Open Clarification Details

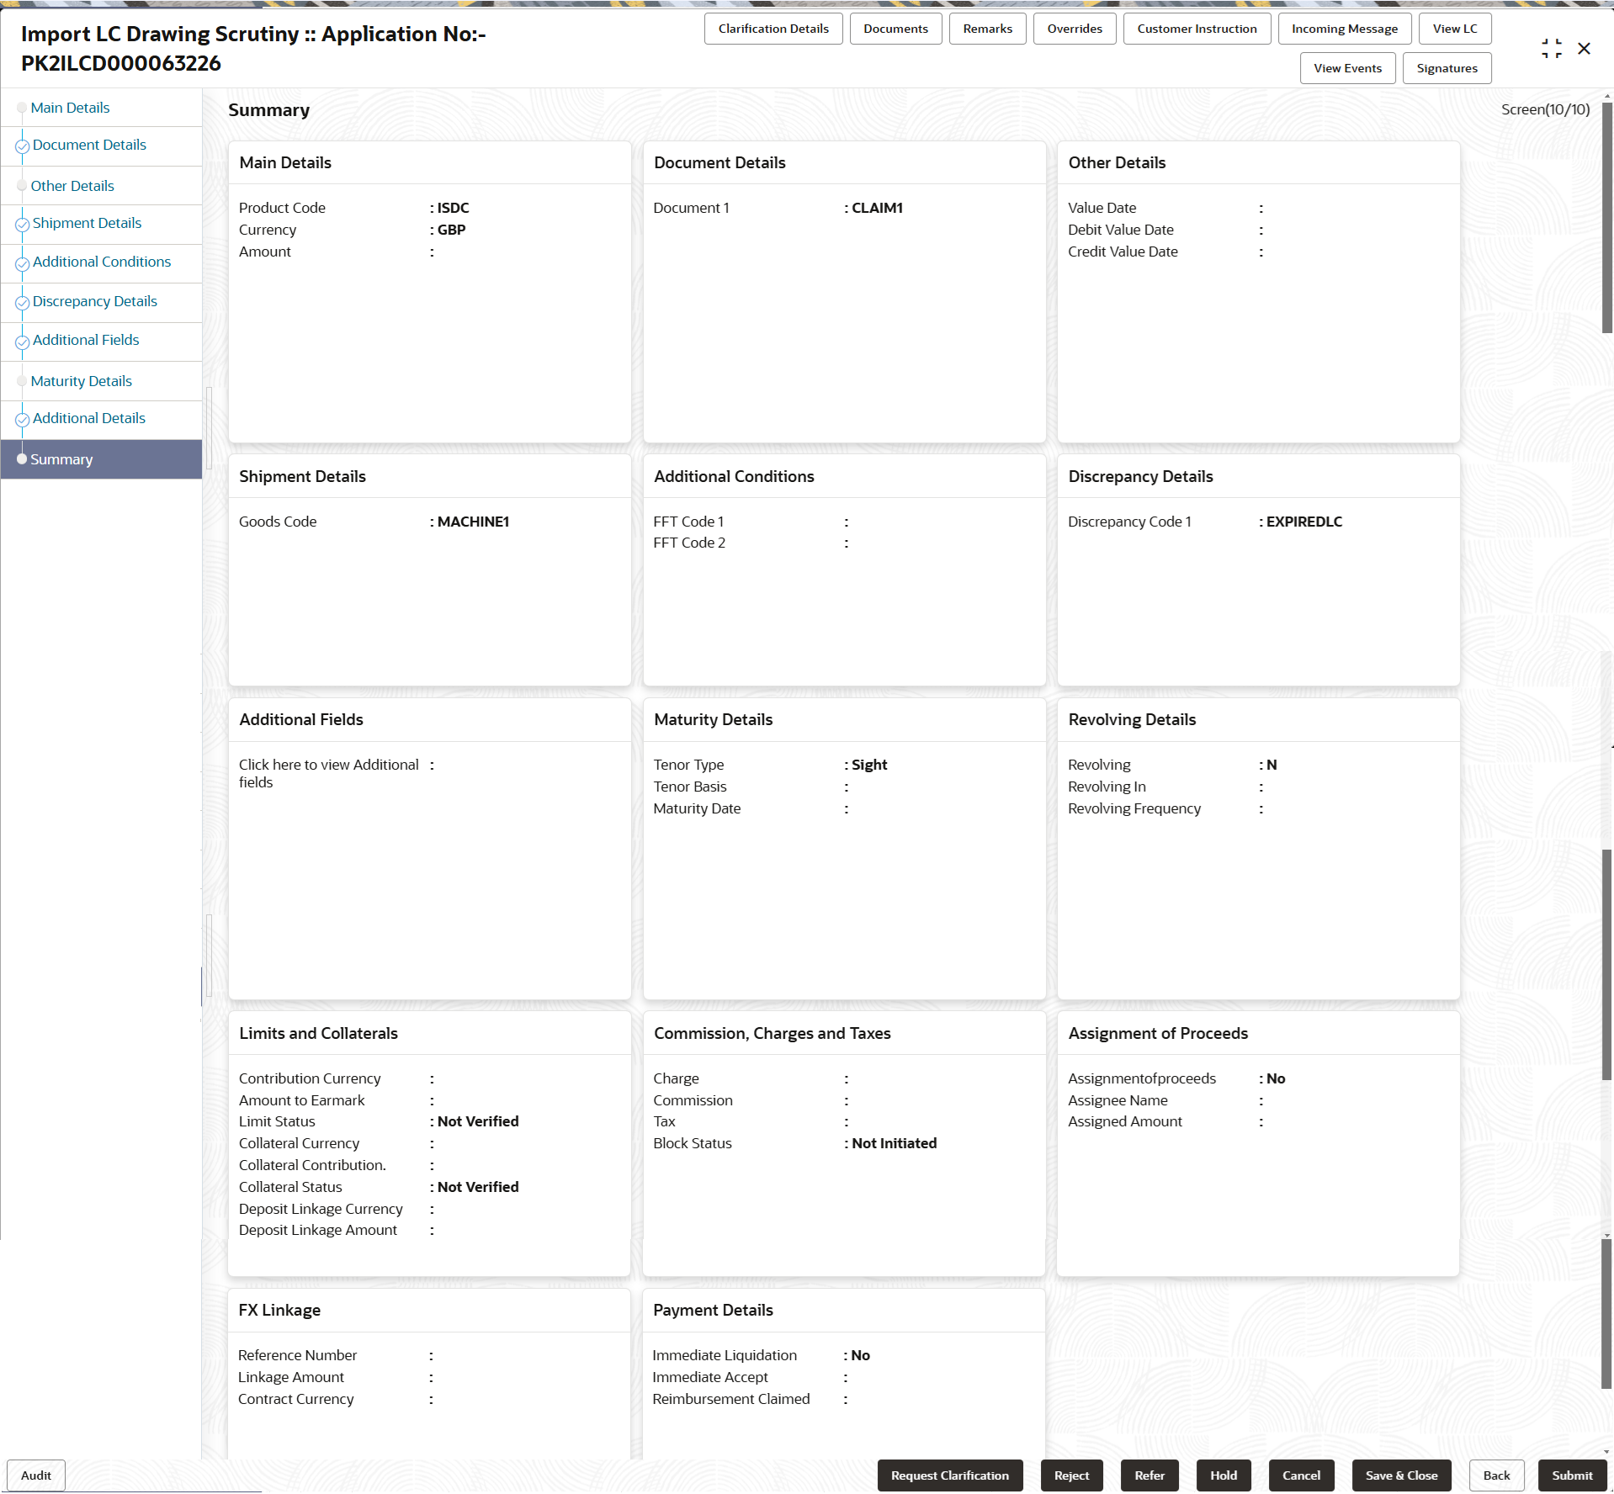tap(772, 28)
